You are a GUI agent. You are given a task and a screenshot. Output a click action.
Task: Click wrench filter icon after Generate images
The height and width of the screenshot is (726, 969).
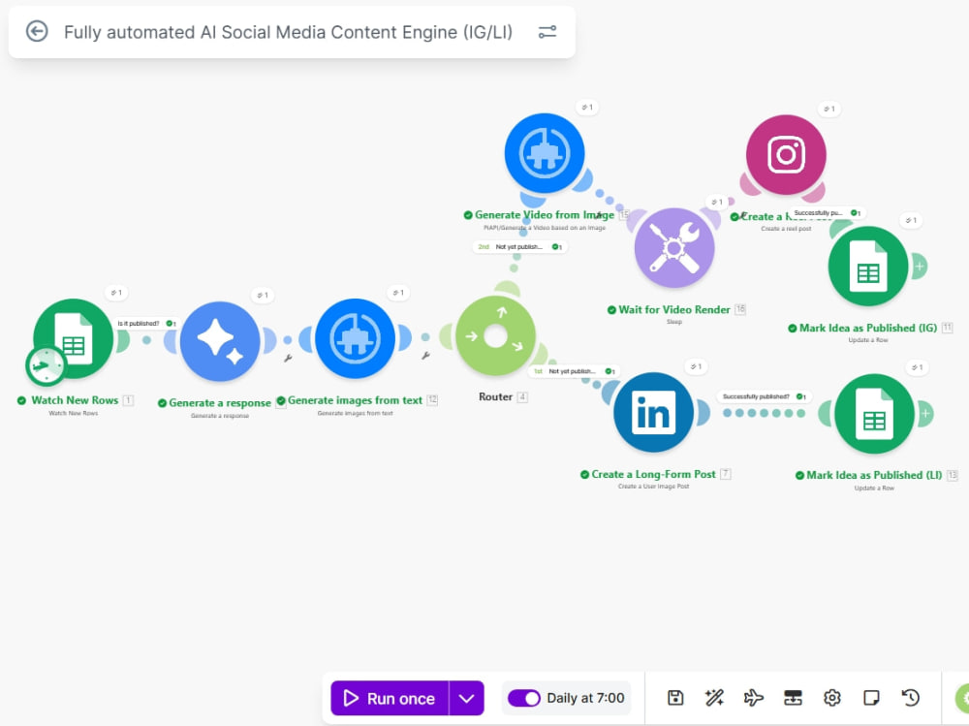[x=425, y=356]
